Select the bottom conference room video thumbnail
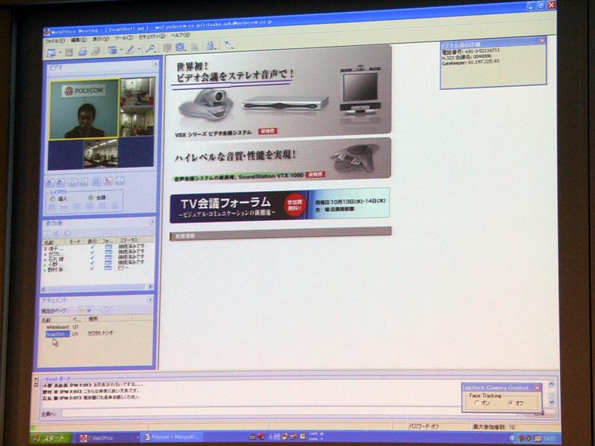Image resolution: width=595 pixels, height=446 pixels. click(100, 153)
